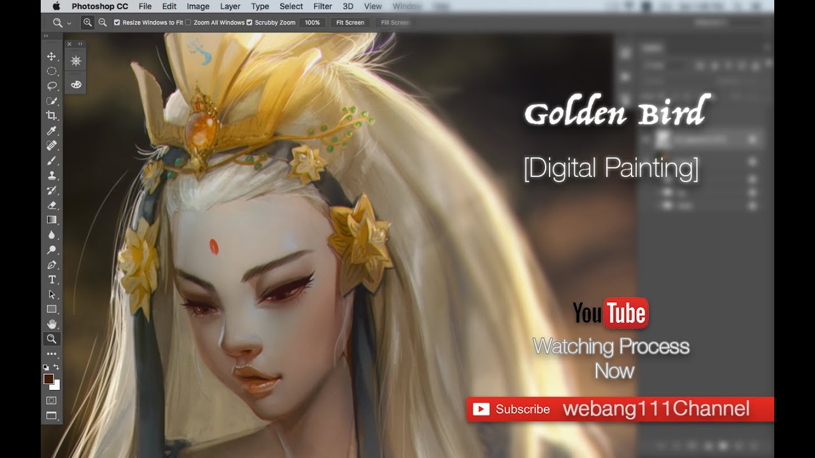Viewport: 815px width, 458px height.
Task: Click the Fill Screen button
Action: click(x=395, y=22)
